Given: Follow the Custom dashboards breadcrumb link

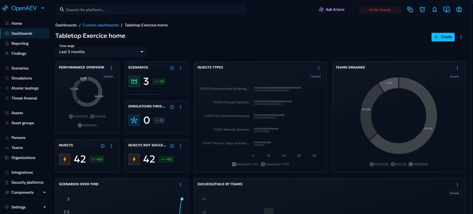Looking at the screenshot, I should click(x=101, y=25).
